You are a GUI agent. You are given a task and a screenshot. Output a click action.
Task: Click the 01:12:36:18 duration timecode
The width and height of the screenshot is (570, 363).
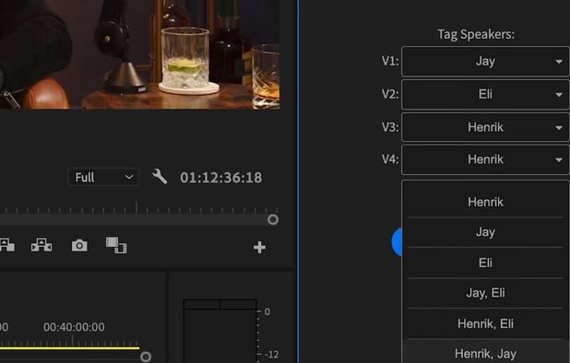coord(221,178)
